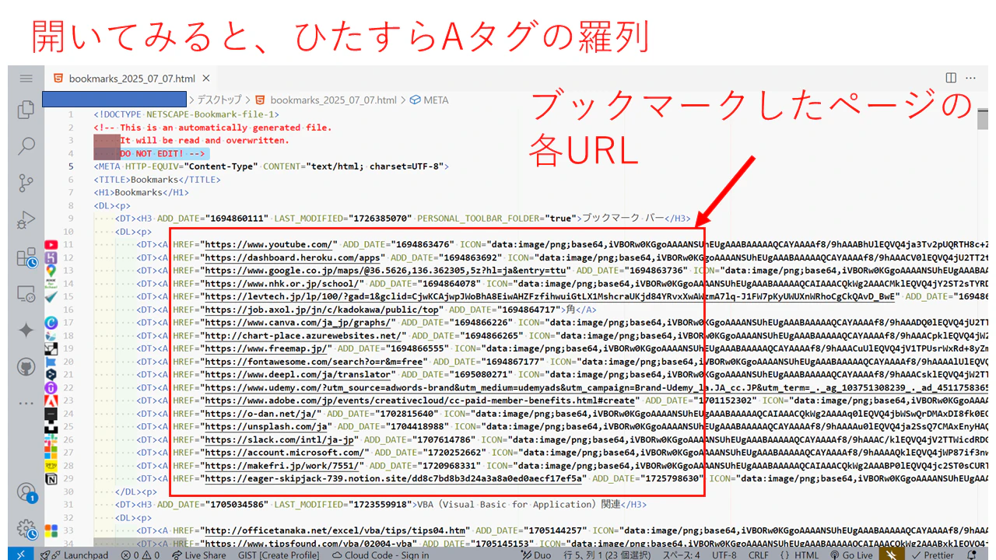Click the Google Maps favicon in line 13 gutter
Image resolution: width=996 pixels, height=560 pixels.
pyautogui.click(x=51, y=271)
